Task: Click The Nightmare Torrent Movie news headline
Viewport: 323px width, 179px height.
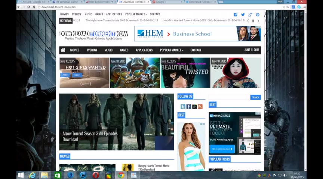Action: (x=121, y=21)
